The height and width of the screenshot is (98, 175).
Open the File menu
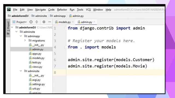click(15, 10)
